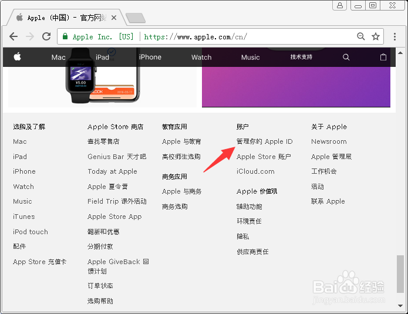Screen dimensions: 408x314
Task: Open the iTunes footer link
Action: pos(23,217)
